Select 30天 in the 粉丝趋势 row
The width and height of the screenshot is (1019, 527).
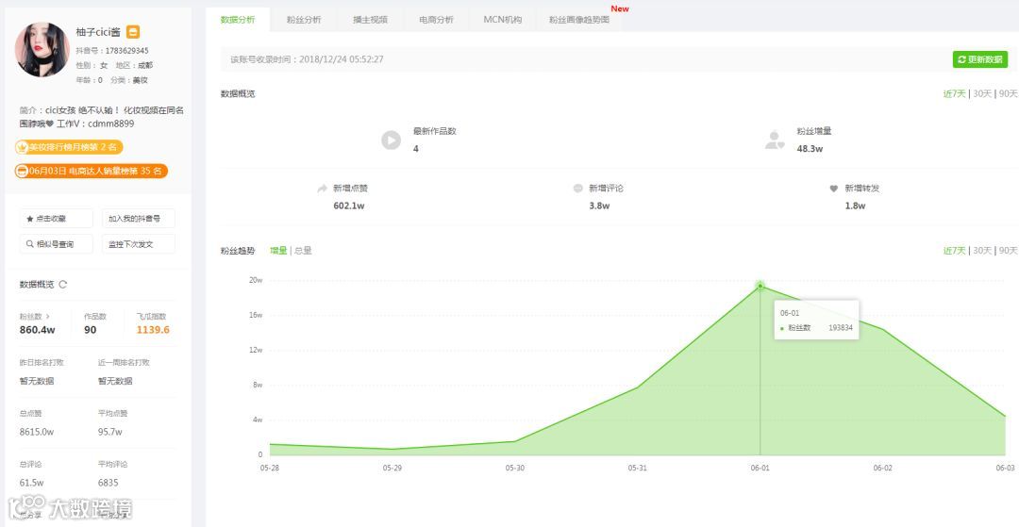982,251
